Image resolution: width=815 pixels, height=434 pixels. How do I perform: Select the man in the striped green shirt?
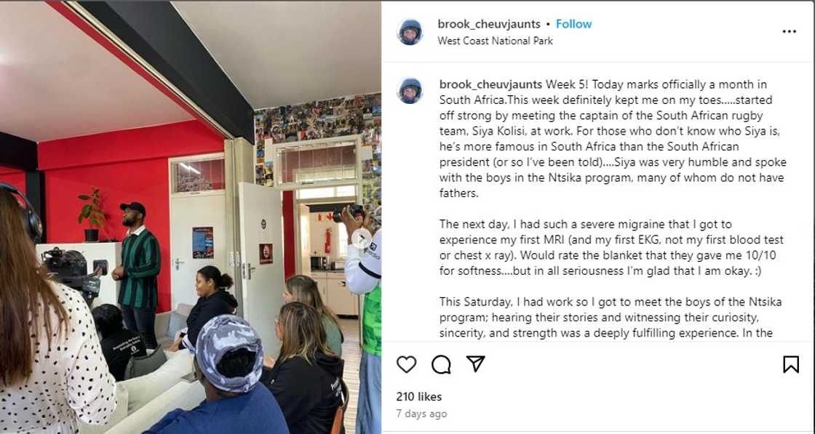(137, 274)
